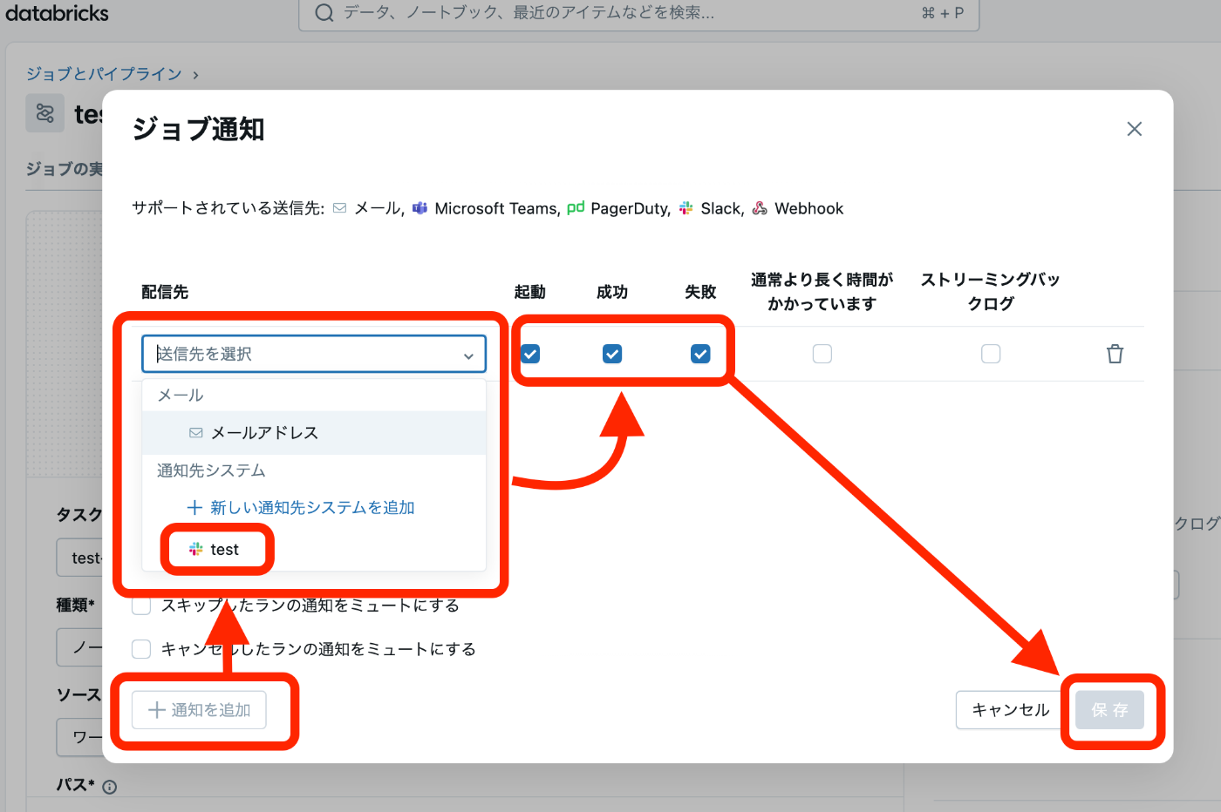This screenshot has height=812, width=1221.
Task: Close the ジョブ通知 dialog
Action: point(1134,129)
